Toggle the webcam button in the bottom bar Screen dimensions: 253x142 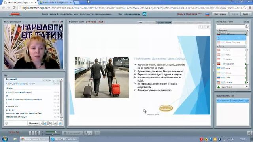(38, 133)
